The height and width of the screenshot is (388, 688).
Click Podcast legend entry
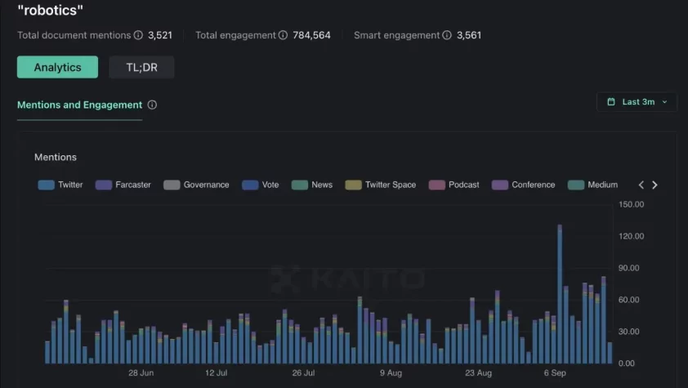454,185
